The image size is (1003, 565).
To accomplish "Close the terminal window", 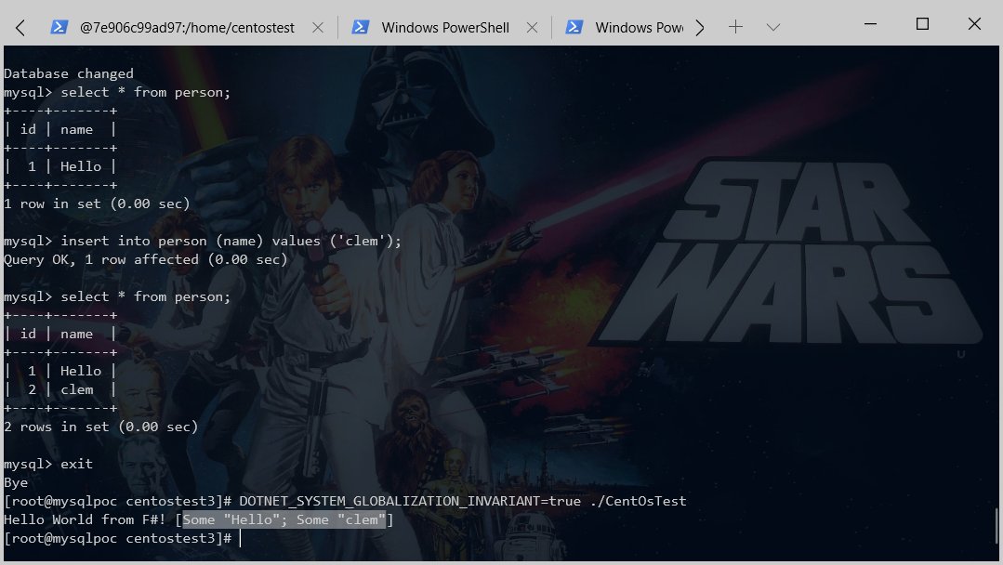I will click(974, 23).
